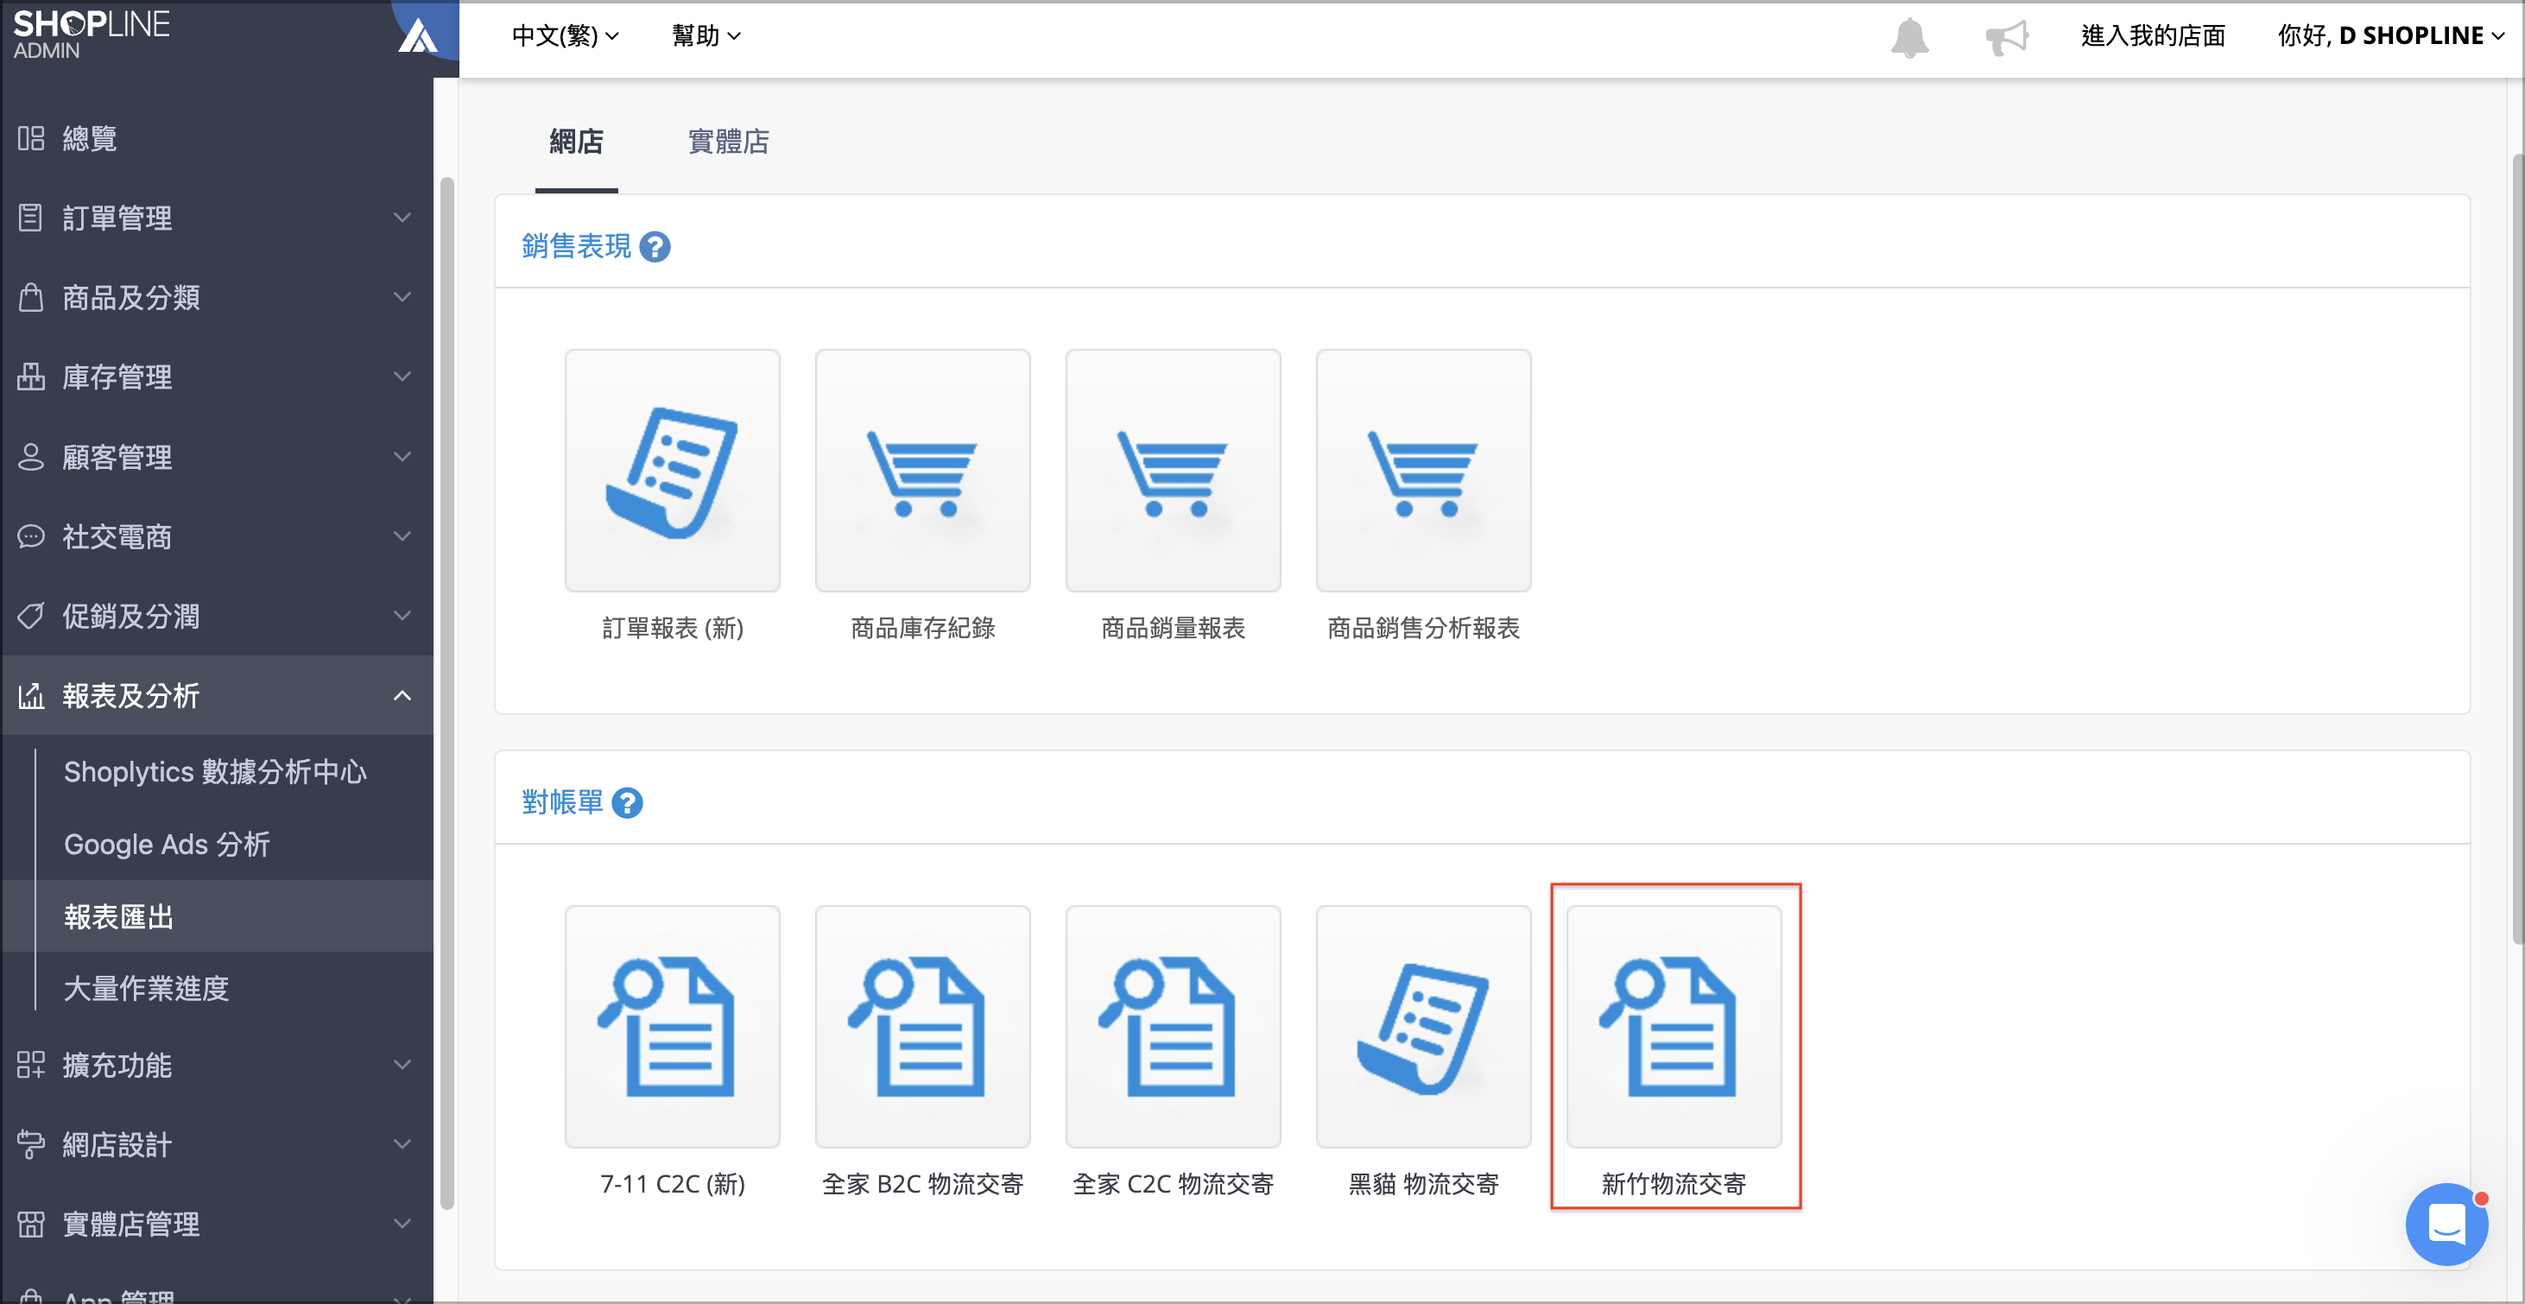Open the 全家 C2C 物流交寄 statement icon
The image size is (2525, 1304).
[1174, 1027]
